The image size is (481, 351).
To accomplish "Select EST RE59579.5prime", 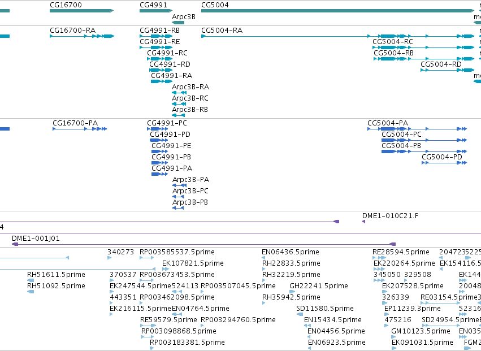I will (x=168, y=320).
